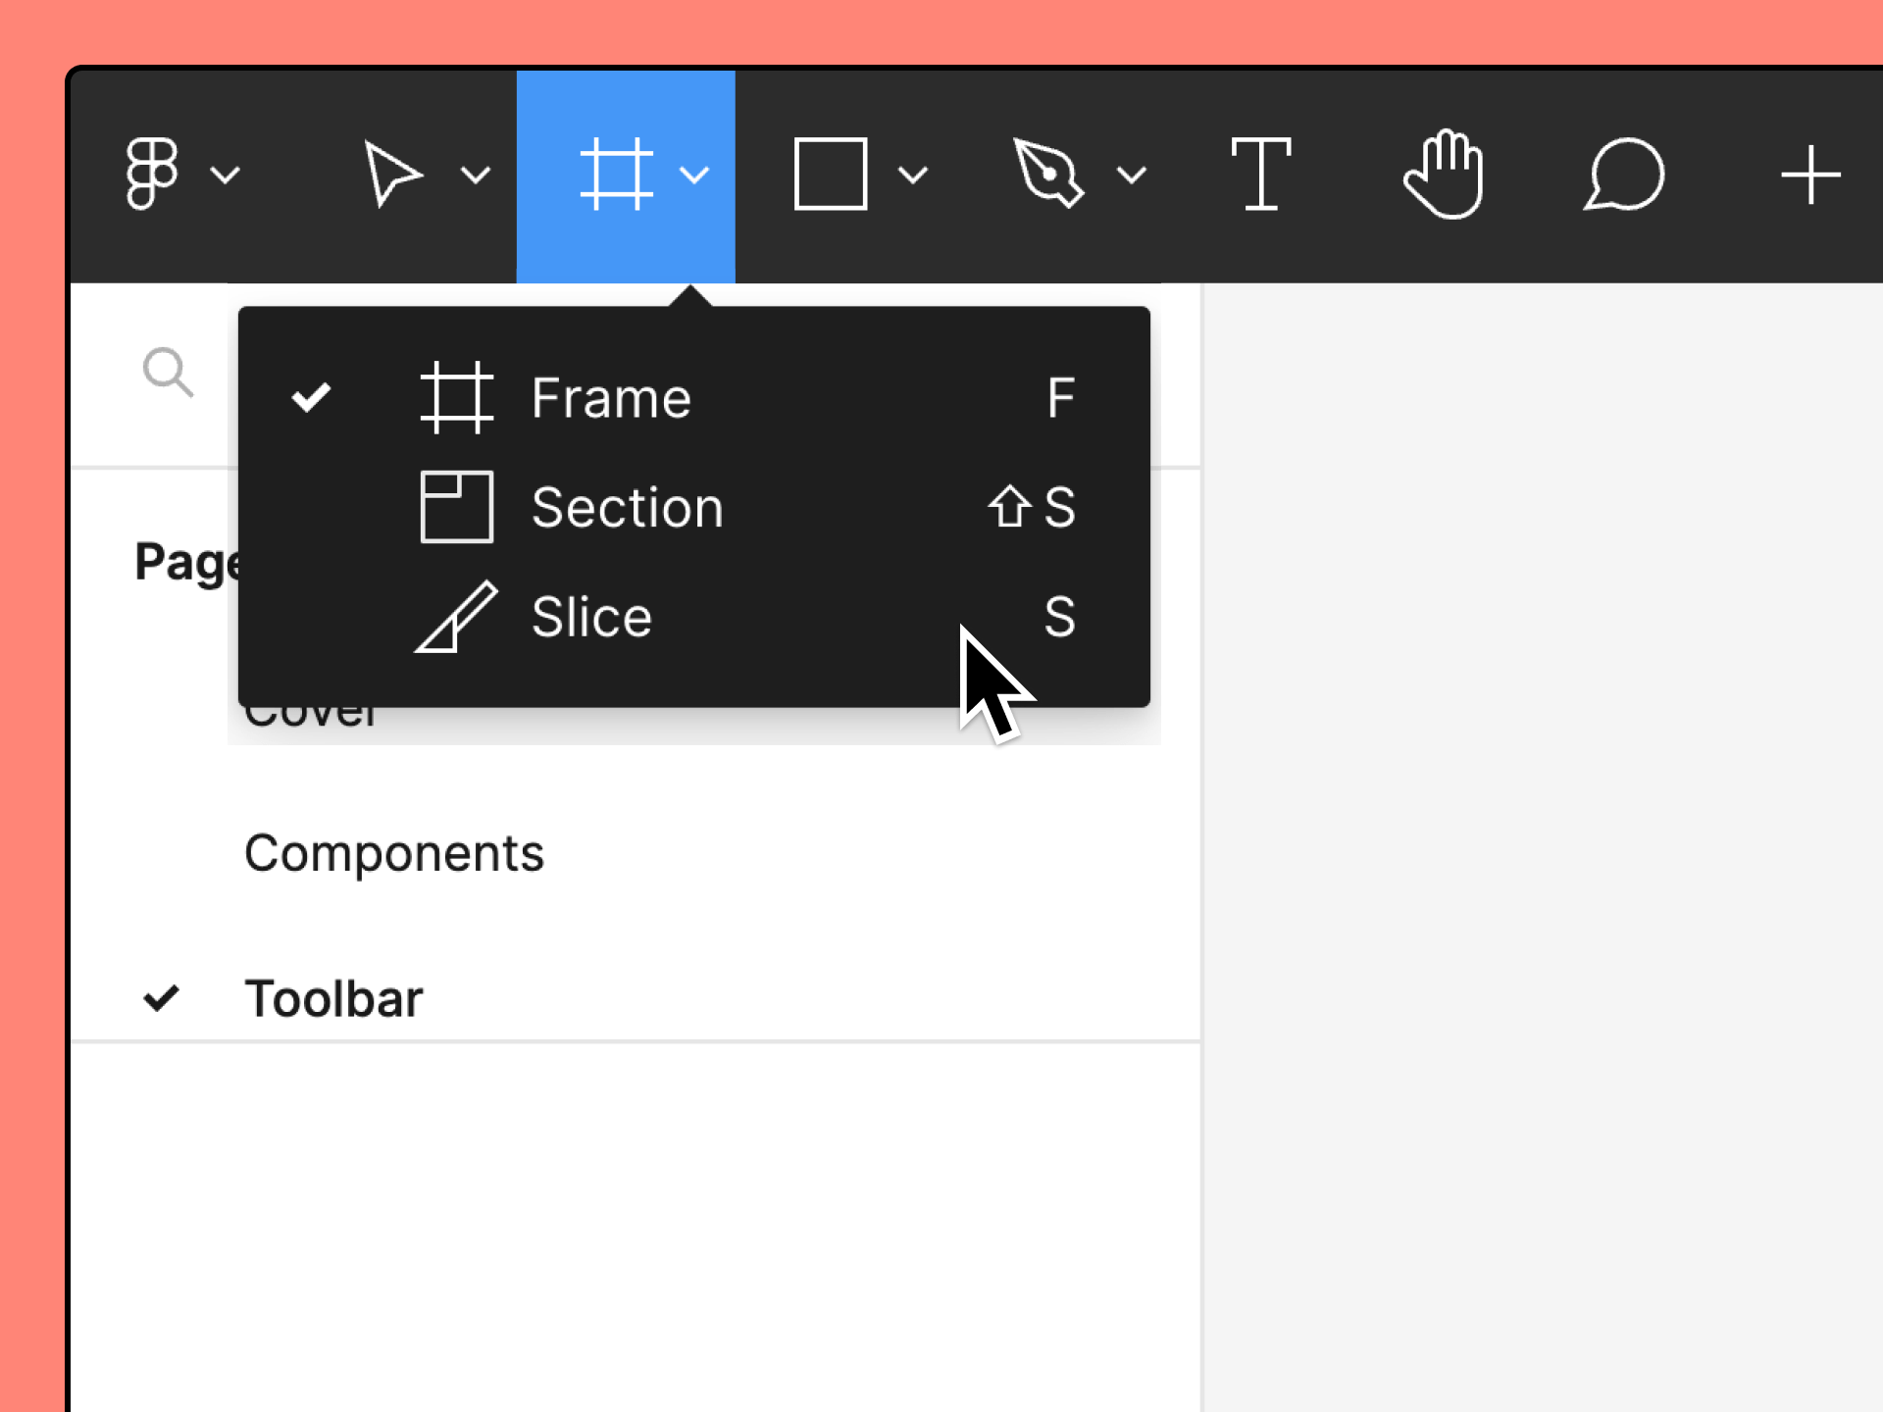This screenshot has width=1883, height=1412.
Task: Choose Frame from the dropdown menu
Action: point(611,398)
